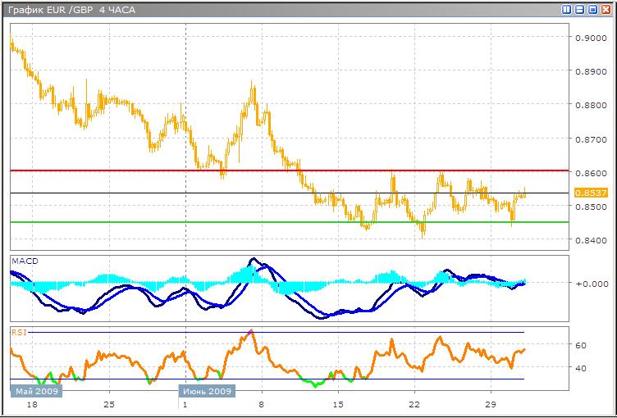Click date 22 on time axis
This screenshot has height=418, width=617.
(414, 405)
